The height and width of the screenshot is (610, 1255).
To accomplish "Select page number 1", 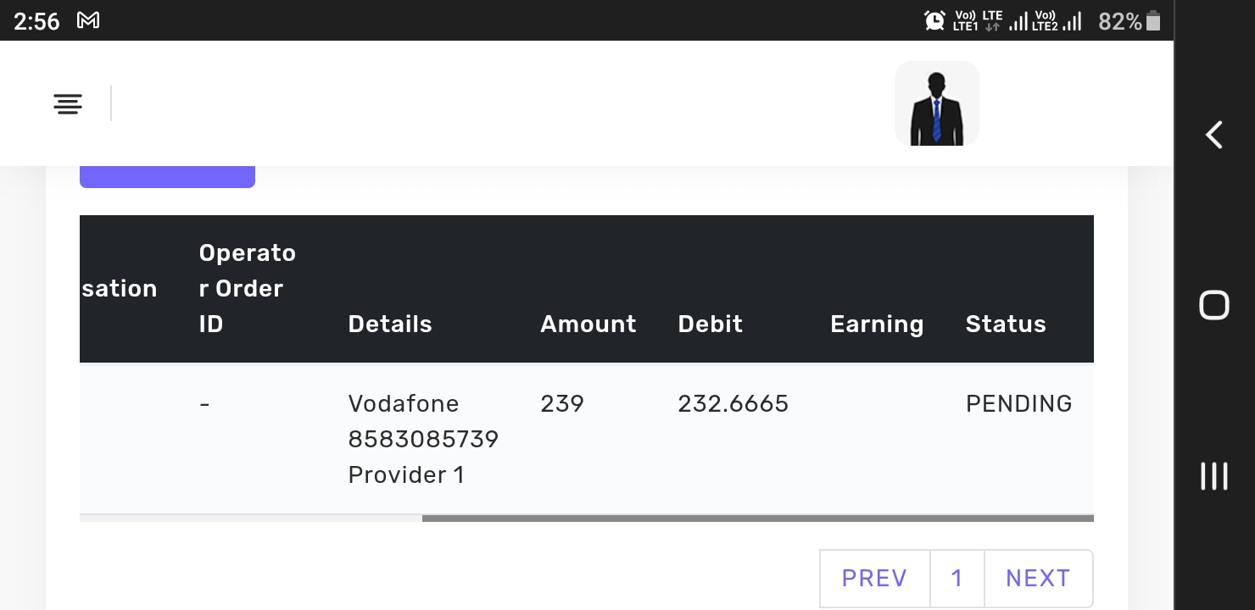I will click(957, 578).
